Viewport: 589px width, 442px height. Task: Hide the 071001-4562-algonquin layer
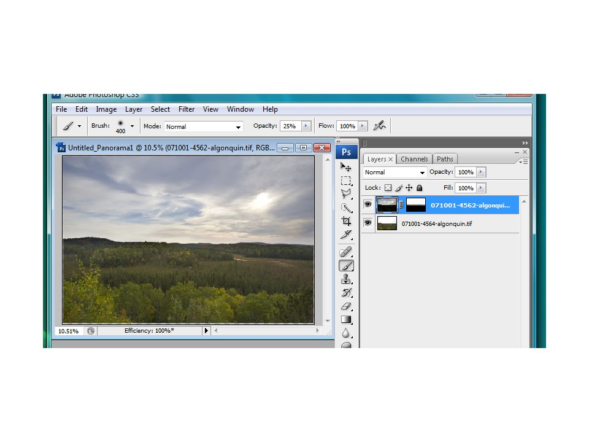tap(368, 204)
